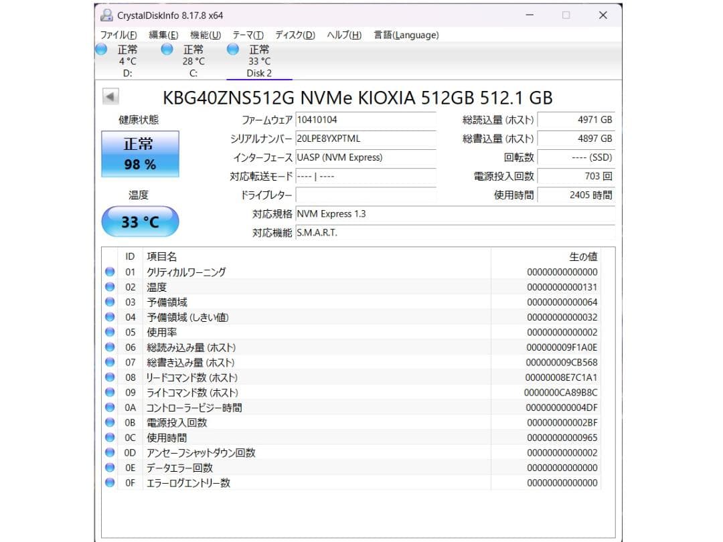Open the 編集(E) menu

pyautogui.click(x=163, y=35)
